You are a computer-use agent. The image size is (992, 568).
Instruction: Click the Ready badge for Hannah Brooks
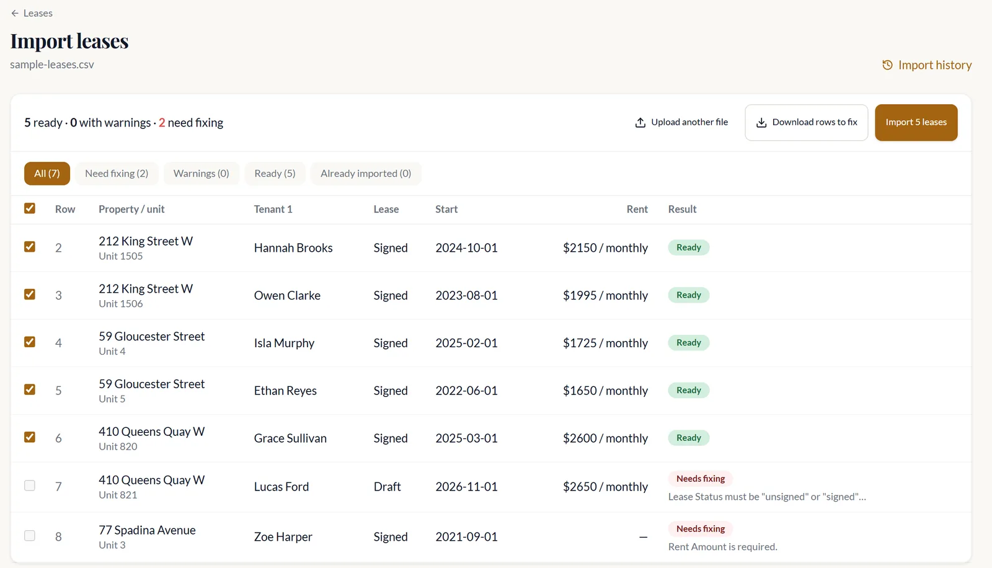pyautogui.click(x=689, y=247)
